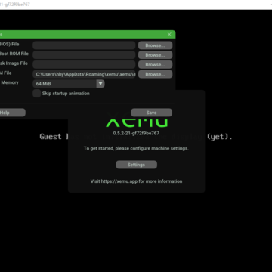This screenshot has height=272, width=272.
Task: Browse for the Boot ROM file
Action: pyautogui.click(x=155, y=55)
